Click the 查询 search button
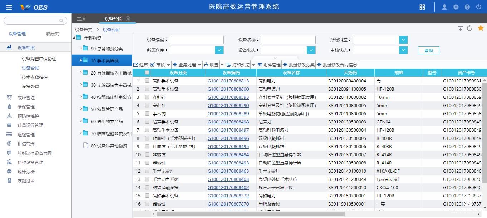487x218 pixels. [x=428, y=50]
